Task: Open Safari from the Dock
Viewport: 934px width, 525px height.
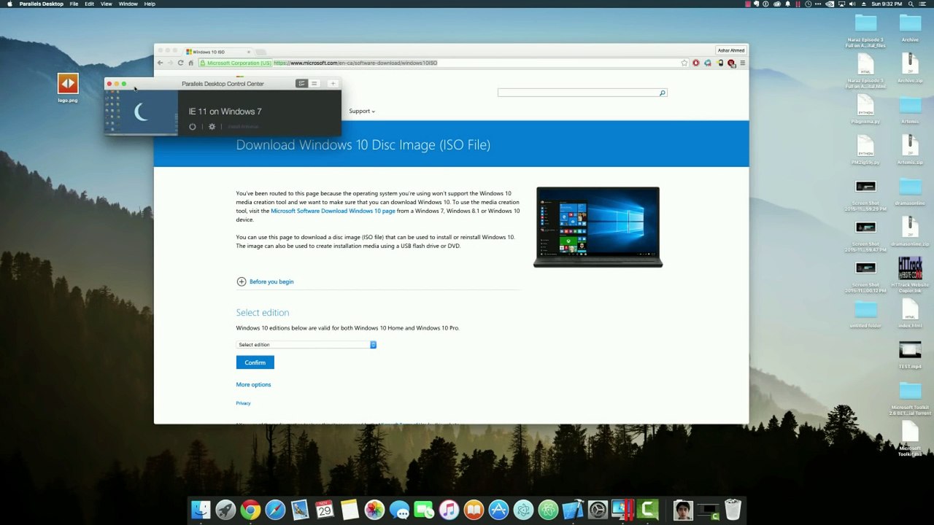Action: (x=275, y=510)
